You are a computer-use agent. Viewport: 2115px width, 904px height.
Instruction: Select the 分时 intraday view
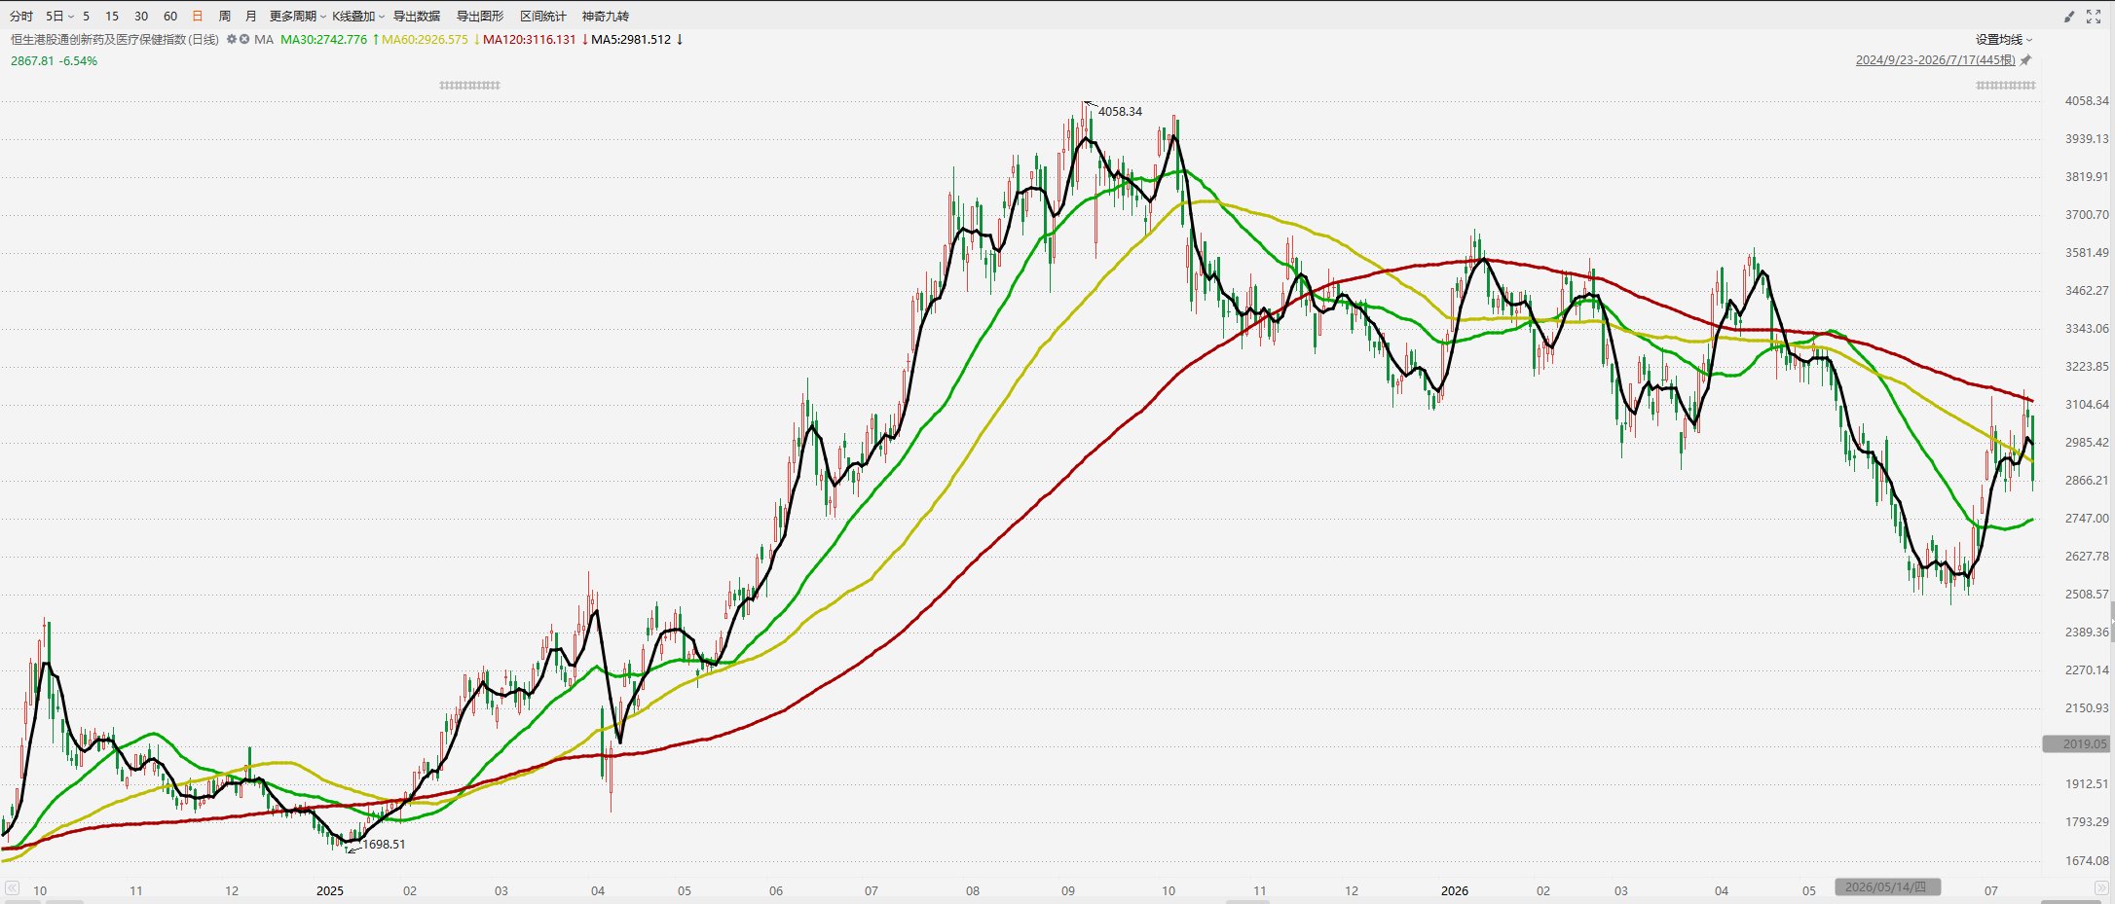20,17
